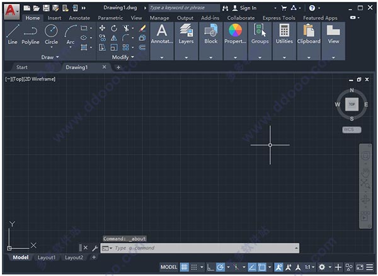This screenshot has height=276, width=378.
Task: Toggle Object Snap Tracking
Action: [x=252, y=267]
